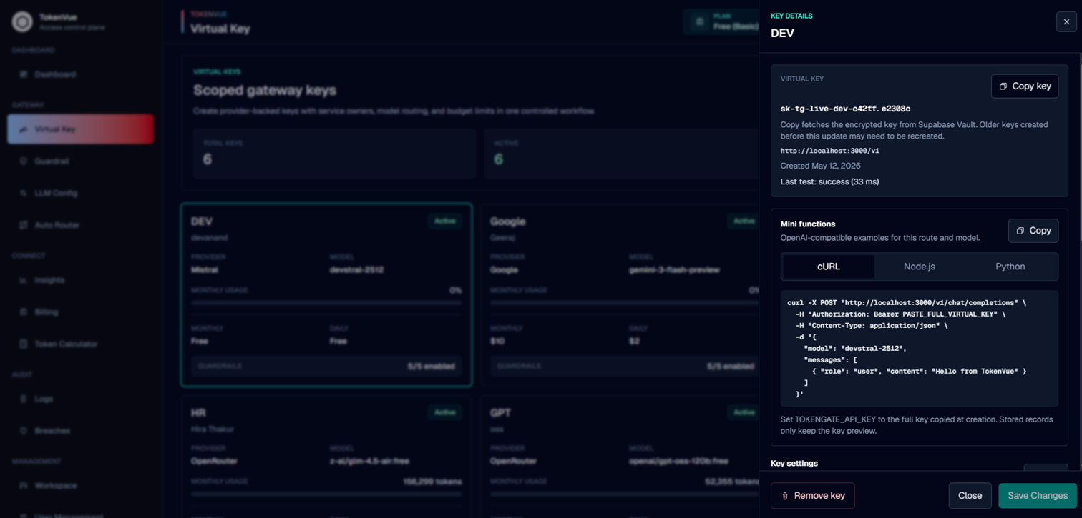Switch to the cURL example tab

click(829, 267)
